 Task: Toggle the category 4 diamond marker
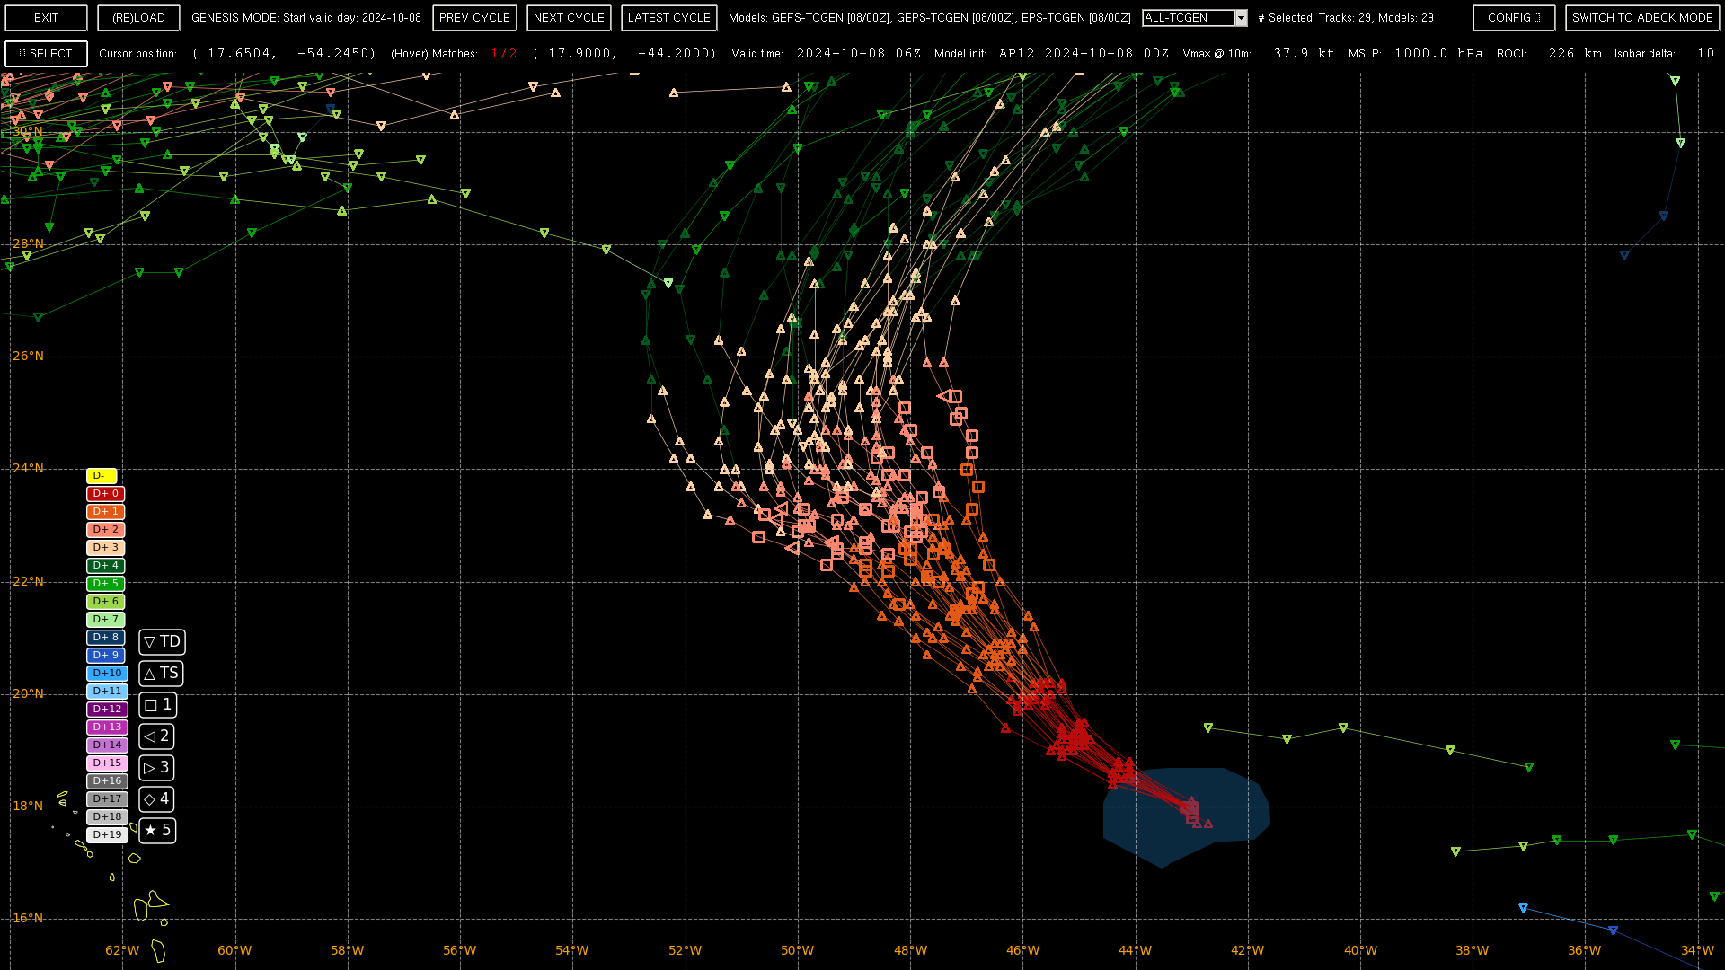(156, 799)
